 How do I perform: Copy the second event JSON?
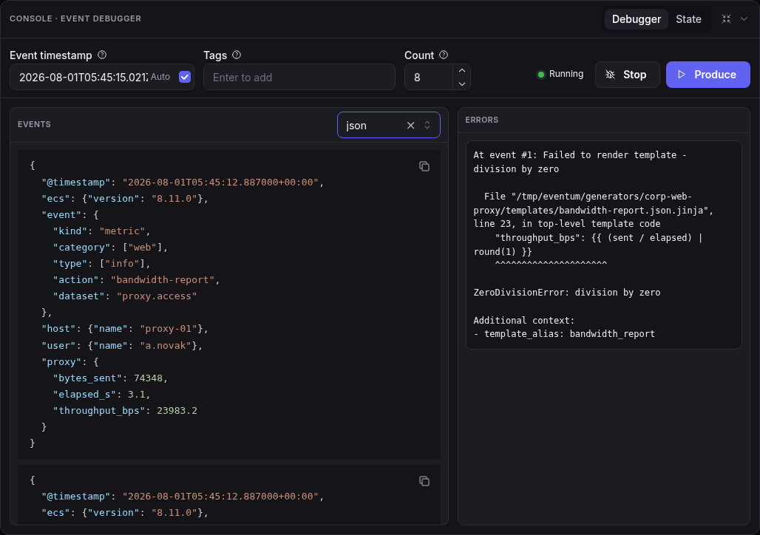[x=424, y=481]
